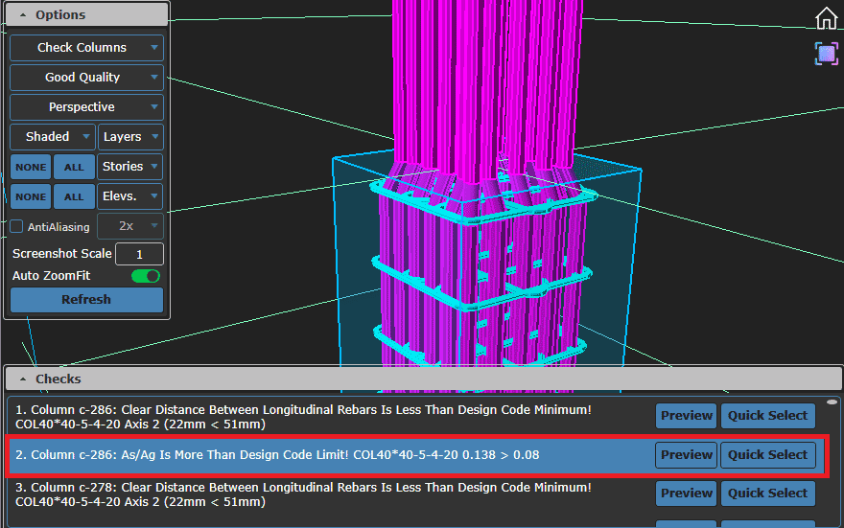
Task: Open the Good Quality dropdown
Action: coord(86,78)
